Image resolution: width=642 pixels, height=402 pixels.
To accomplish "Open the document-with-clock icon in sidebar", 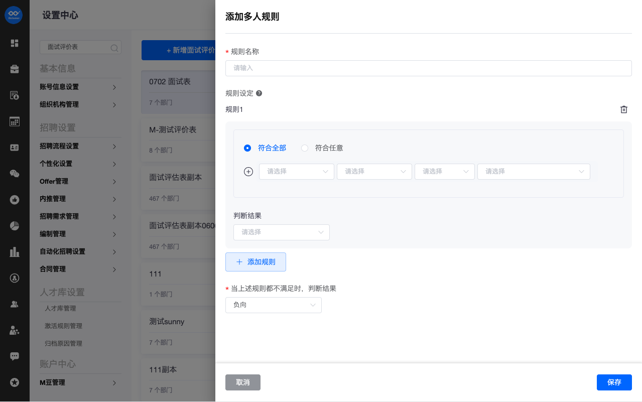I will tap(15, 95).
